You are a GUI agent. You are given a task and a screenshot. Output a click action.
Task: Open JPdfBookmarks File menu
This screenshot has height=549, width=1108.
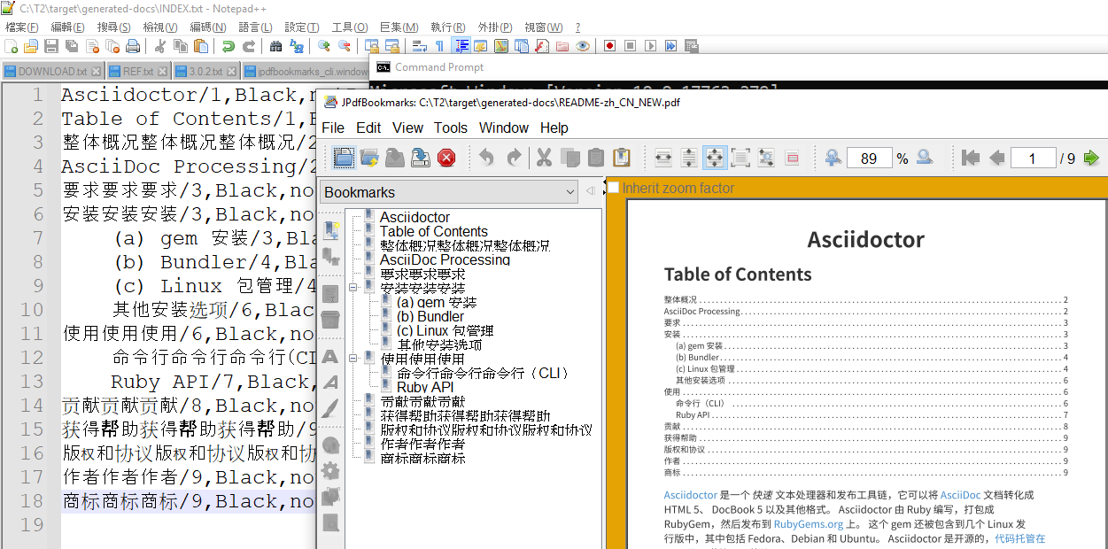[333, 128]
